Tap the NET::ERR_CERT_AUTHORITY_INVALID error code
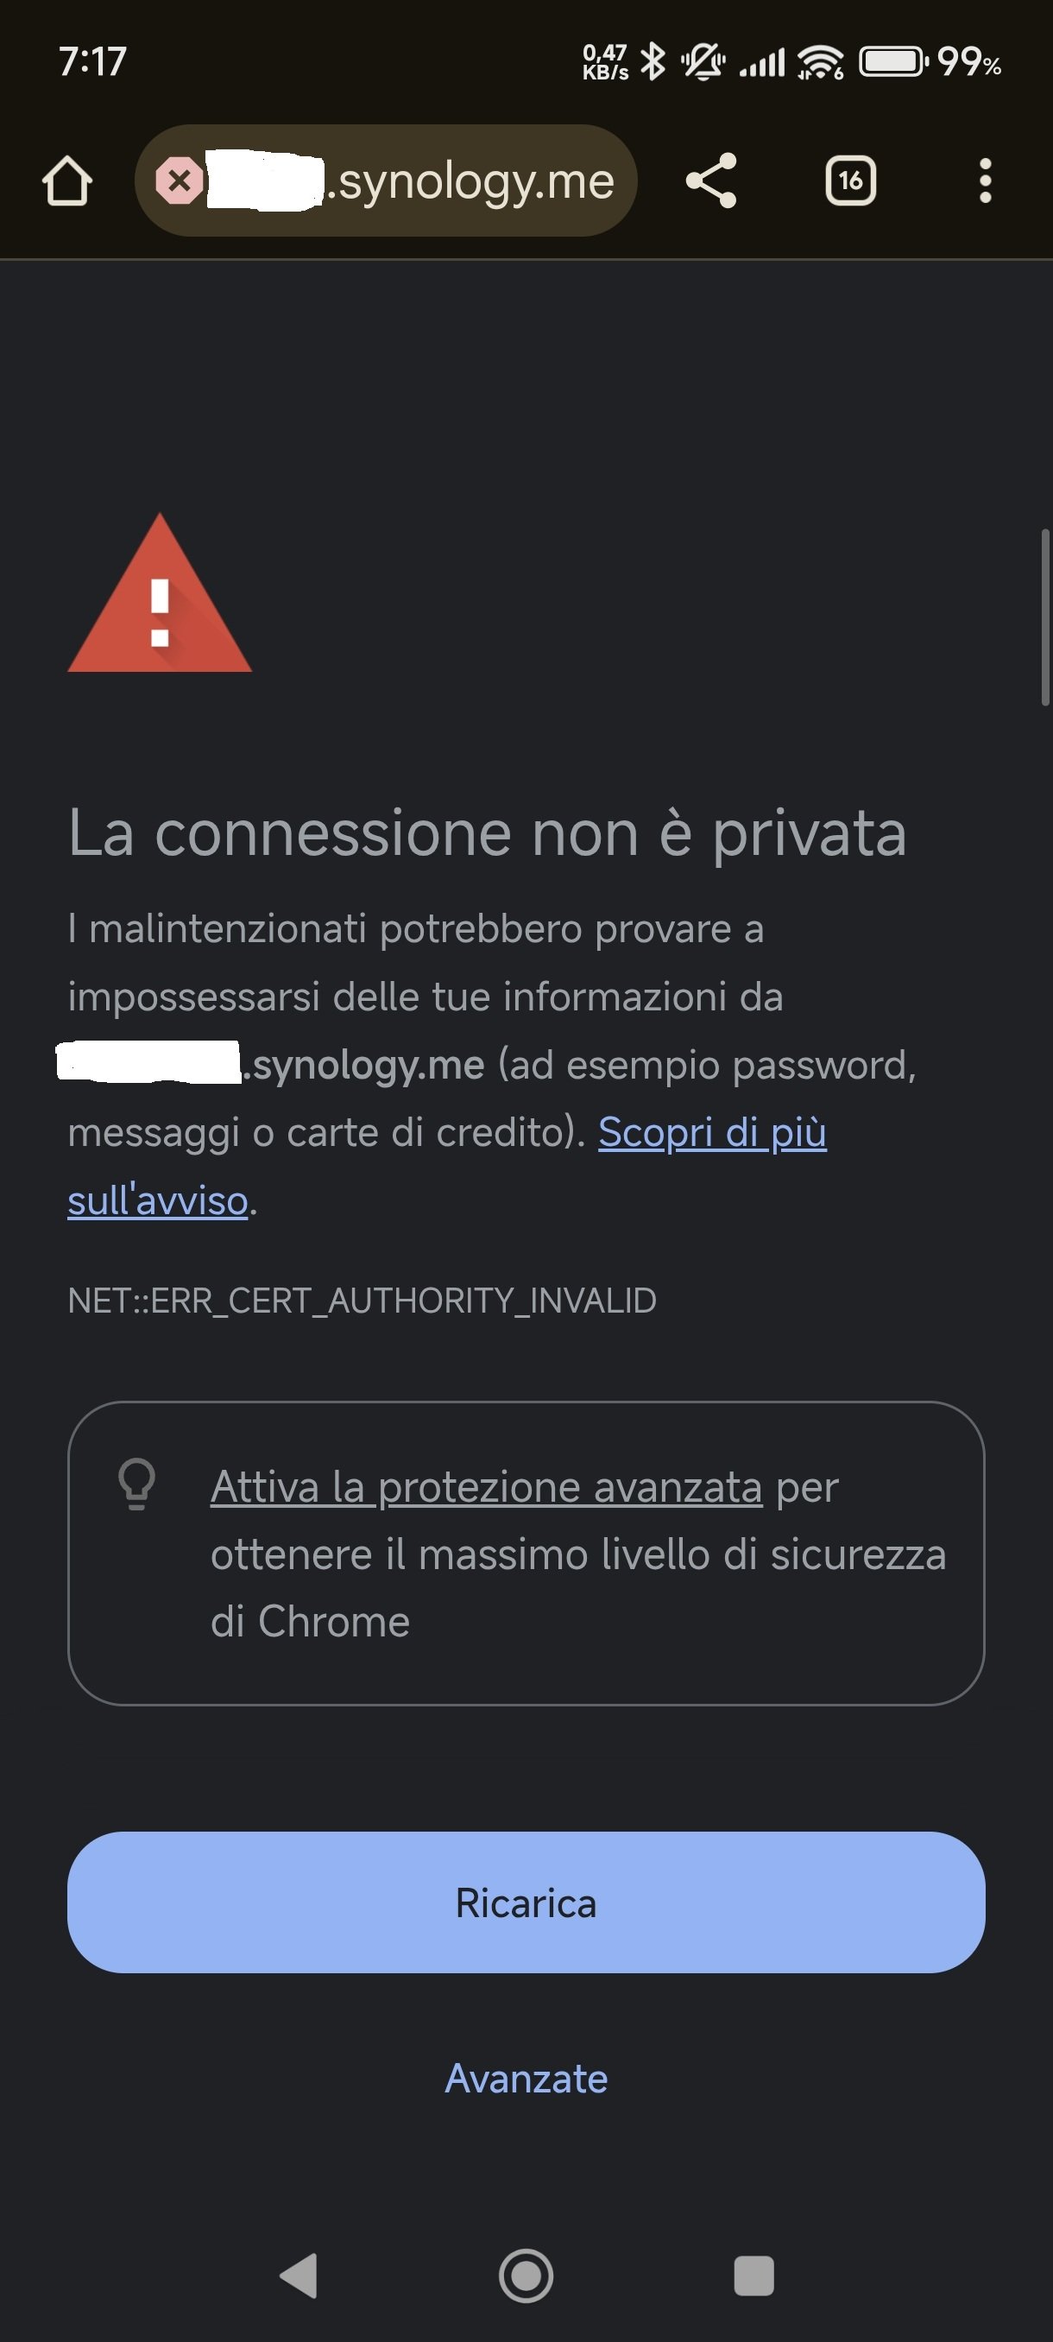1053x2342 pixels. click(362, 1301)
